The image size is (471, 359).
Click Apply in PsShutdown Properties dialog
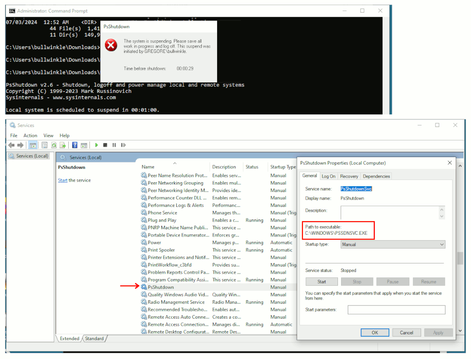click(x=438, y=333)
